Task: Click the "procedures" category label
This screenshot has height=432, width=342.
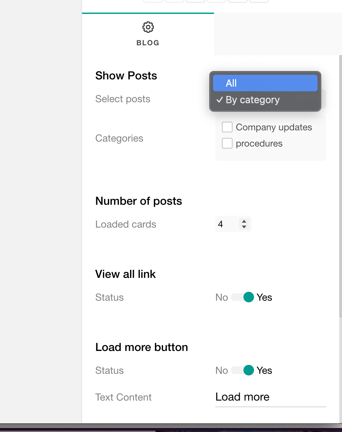Action: pos(259,144)
